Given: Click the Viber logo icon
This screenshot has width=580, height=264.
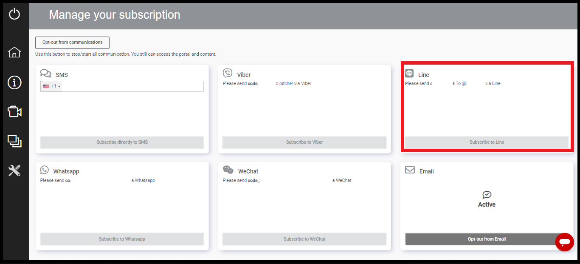Looking at the screenshot, I should [x=228, y=73].
